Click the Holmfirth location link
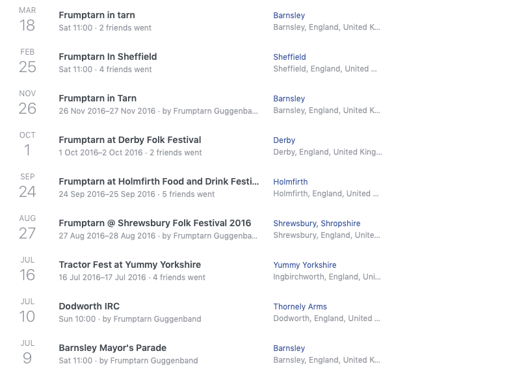 (290, 182)
